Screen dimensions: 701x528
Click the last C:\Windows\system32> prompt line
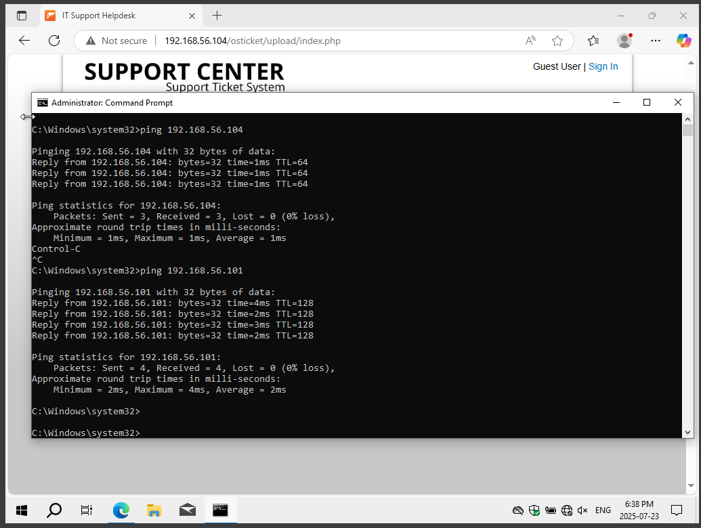[86, 433]
